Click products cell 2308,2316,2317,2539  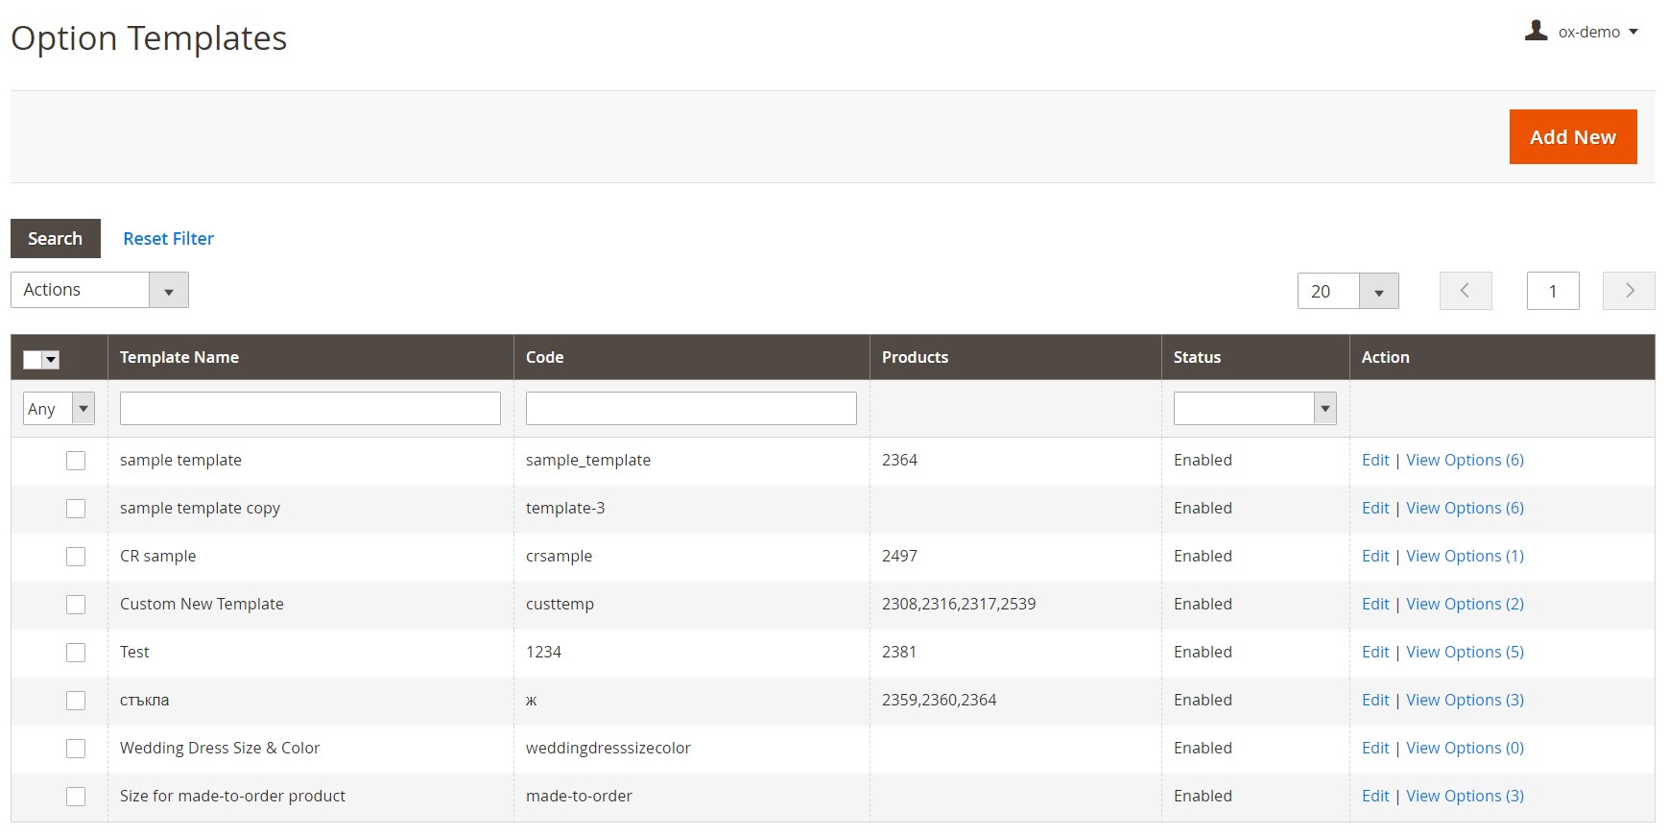point(959,604)
